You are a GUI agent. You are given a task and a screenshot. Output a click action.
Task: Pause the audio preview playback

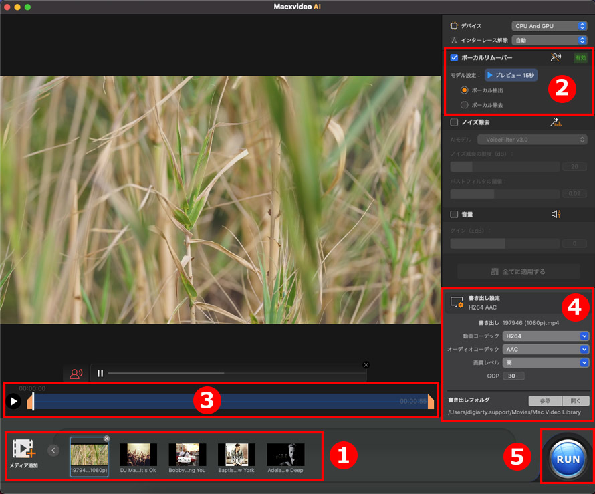coord(100,373)
